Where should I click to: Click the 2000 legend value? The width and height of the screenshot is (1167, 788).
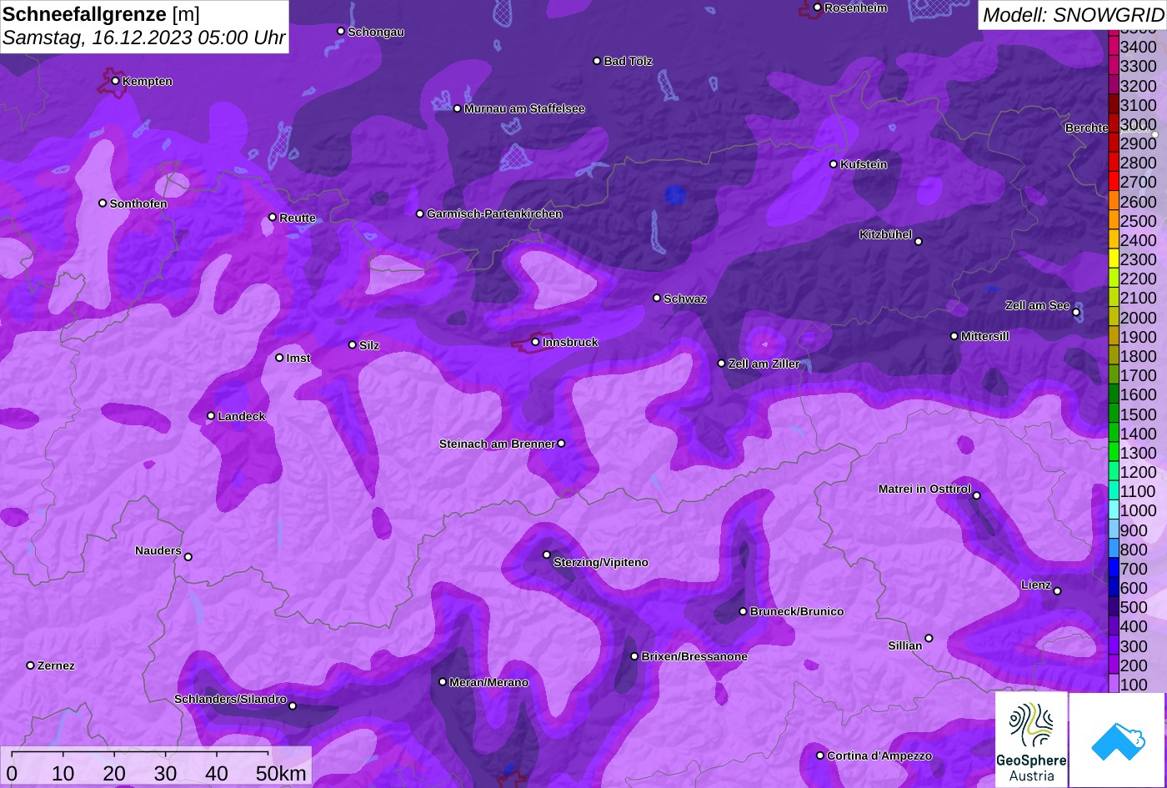tap(1138, 318)
